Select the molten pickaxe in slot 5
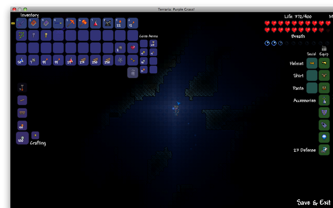This screenshot has height=208, width=333. coord(71,23)
